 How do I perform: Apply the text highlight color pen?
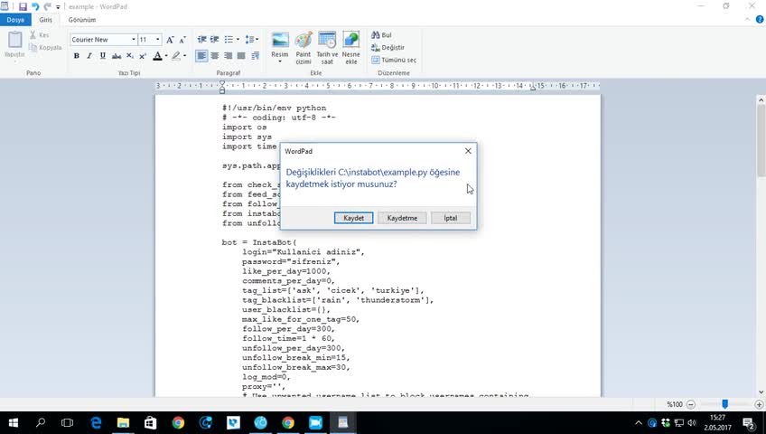(x=176, y=56)
